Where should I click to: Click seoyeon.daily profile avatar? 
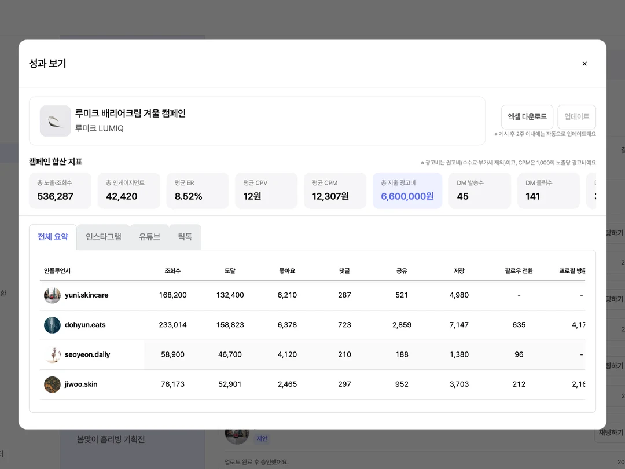tap(52, 354)
